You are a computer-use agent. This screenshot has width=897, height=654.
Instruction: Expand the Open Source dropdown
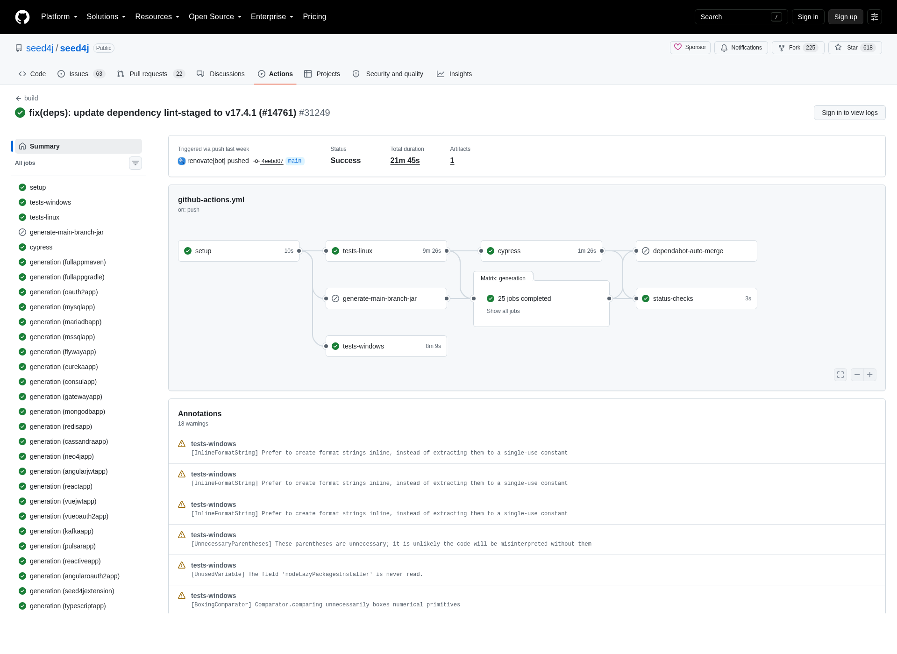(x=215, y=17)
